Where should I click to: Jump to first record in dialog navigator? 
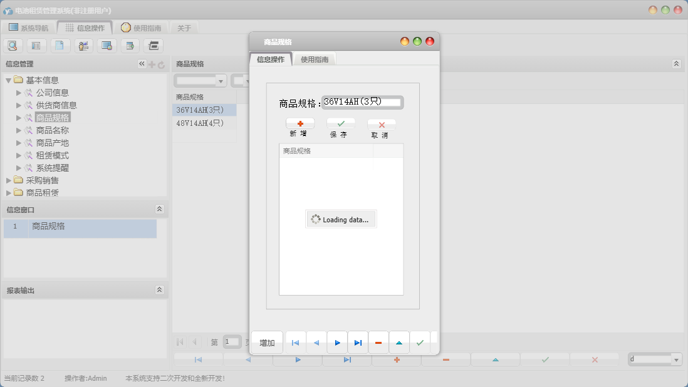coord(296,343)
